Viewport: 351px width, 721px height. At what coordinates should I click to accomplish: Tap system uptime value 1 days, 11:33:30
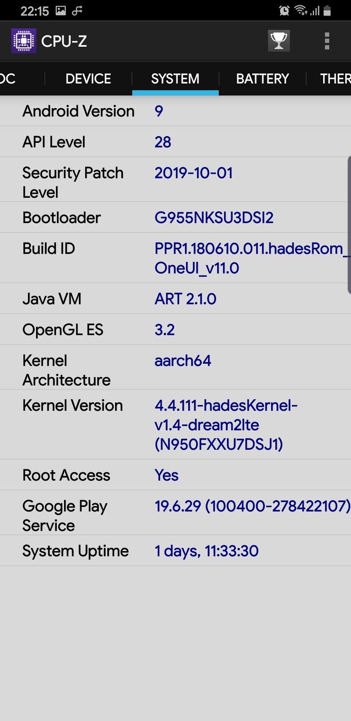(207, 551)
